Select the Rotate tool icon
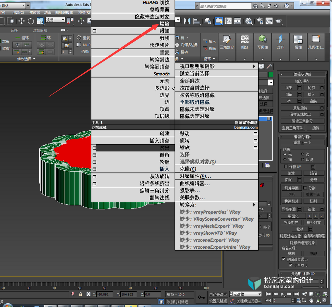Image resolution: width=332 pixels, height=307 pixels. click(x=31, y=21)
